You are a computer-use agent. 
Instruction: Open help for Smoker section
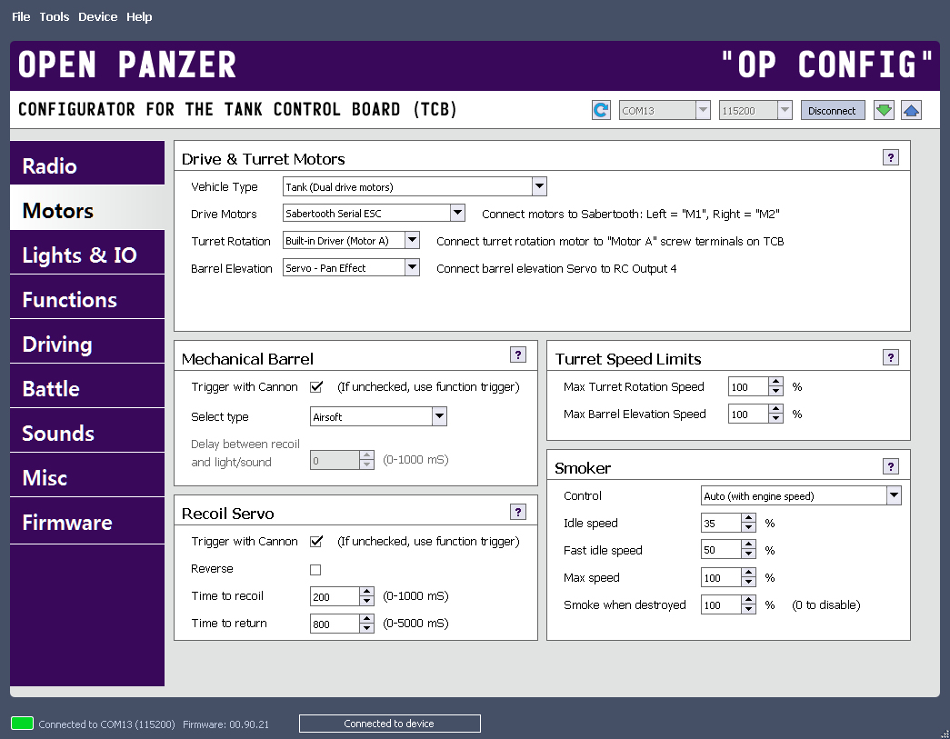point(891,466)
